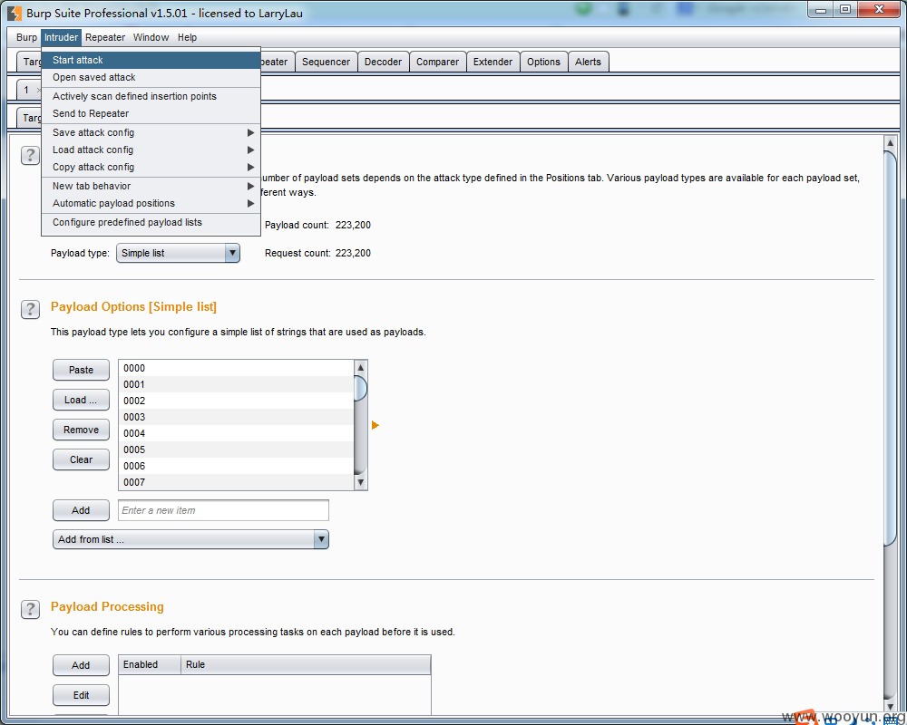Click the help icon beside Payload Options
The image size is (907, 725).
30,309
